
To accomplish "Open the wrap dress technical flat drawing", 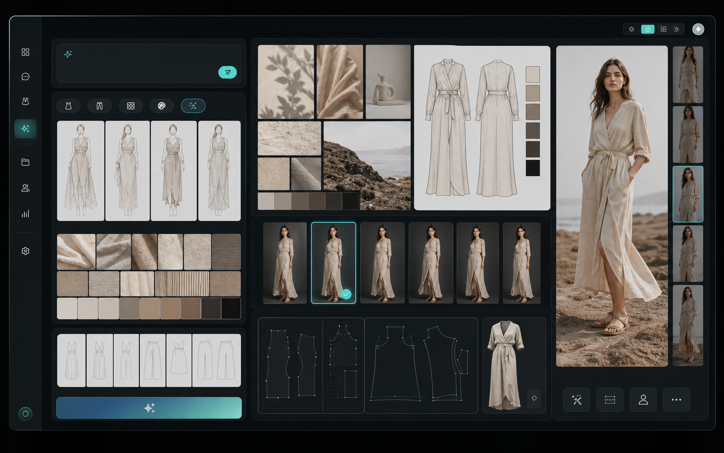I will point(482,128).
